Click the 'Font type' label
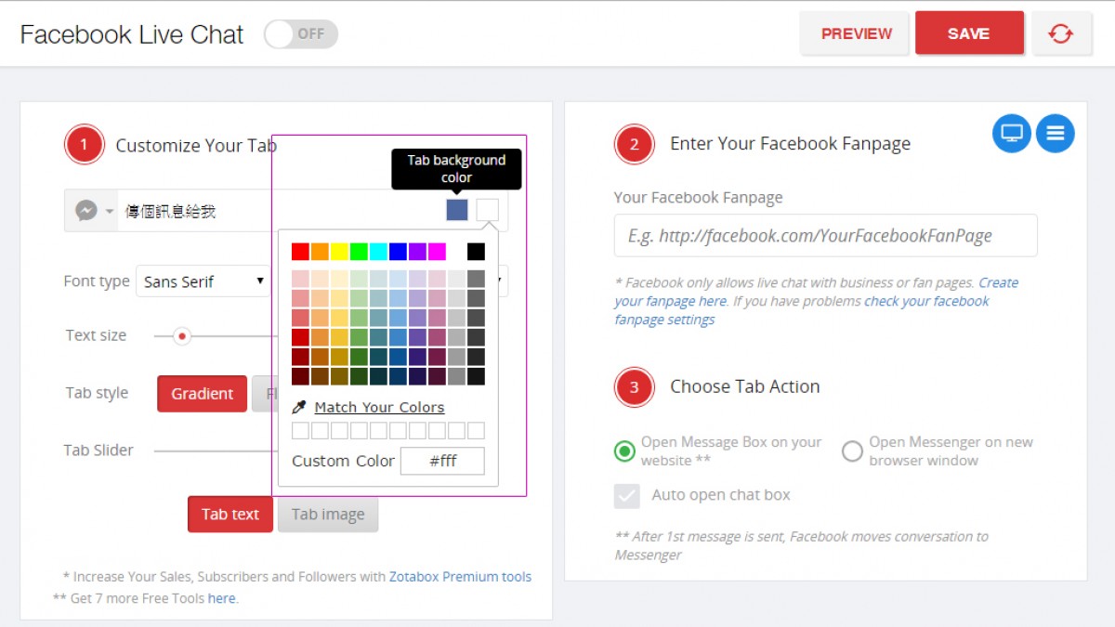 coord(97,281)
